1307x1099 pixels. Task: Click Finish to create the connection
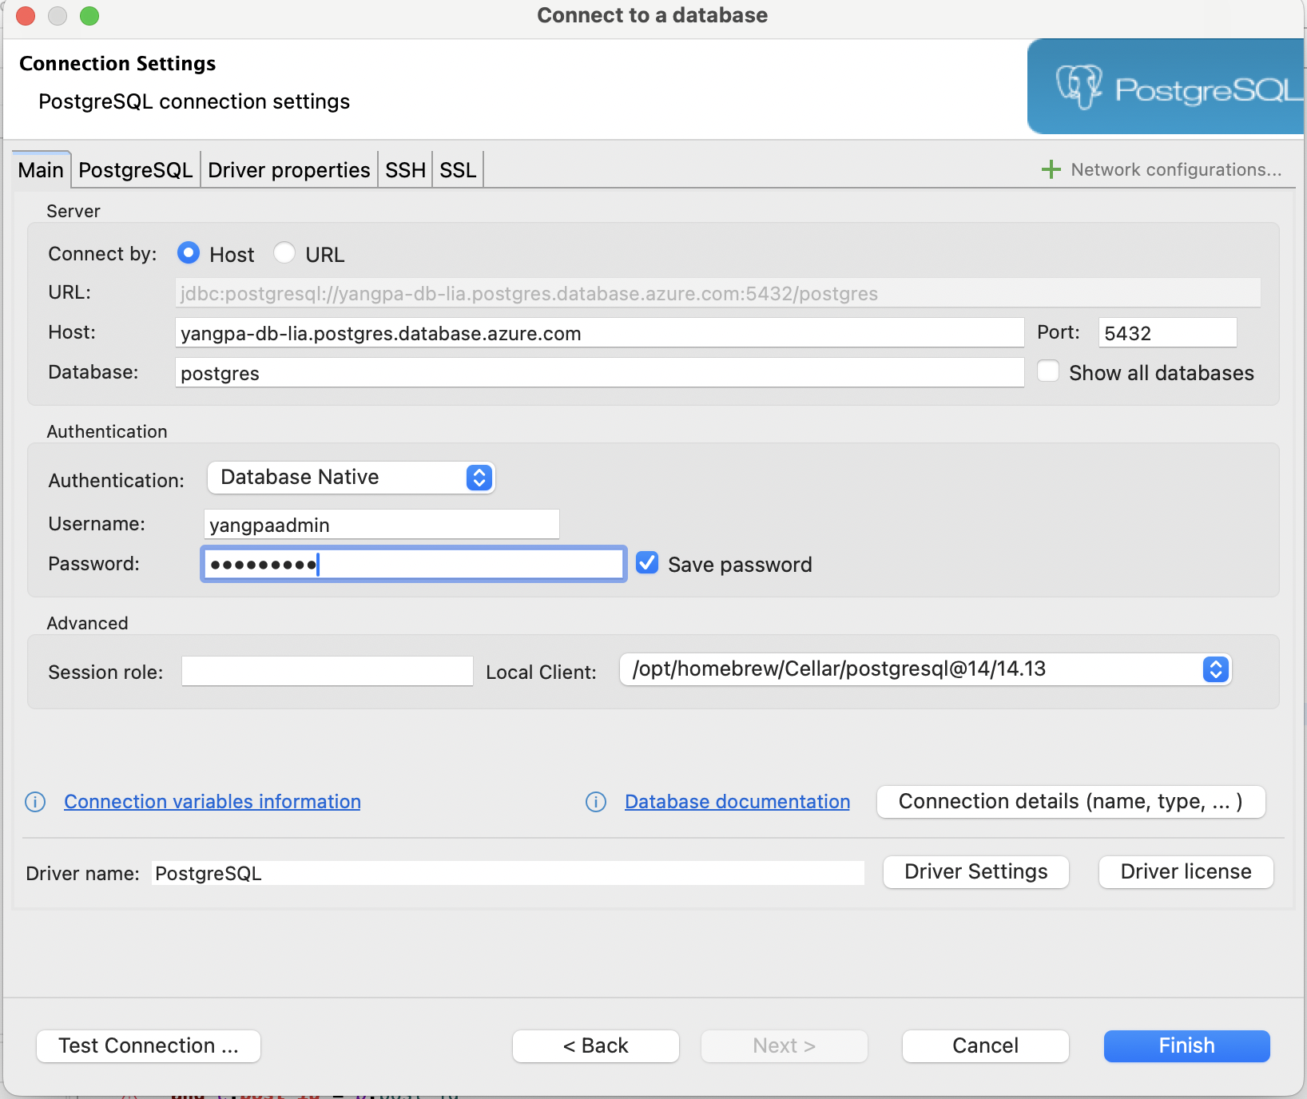click(1187, 1046)
